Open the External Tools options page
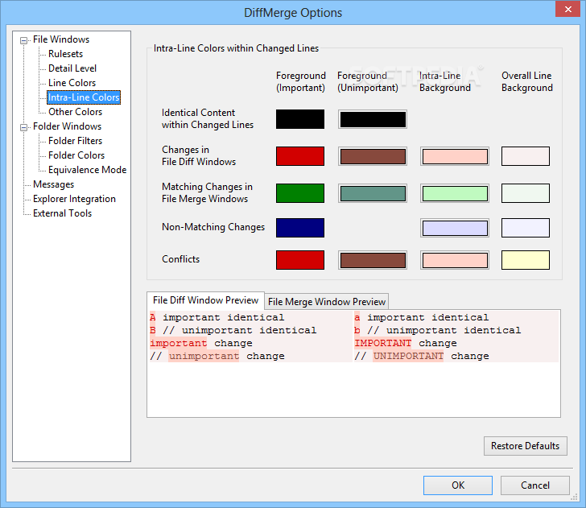 pyautogui.click(x=62, y=213)
